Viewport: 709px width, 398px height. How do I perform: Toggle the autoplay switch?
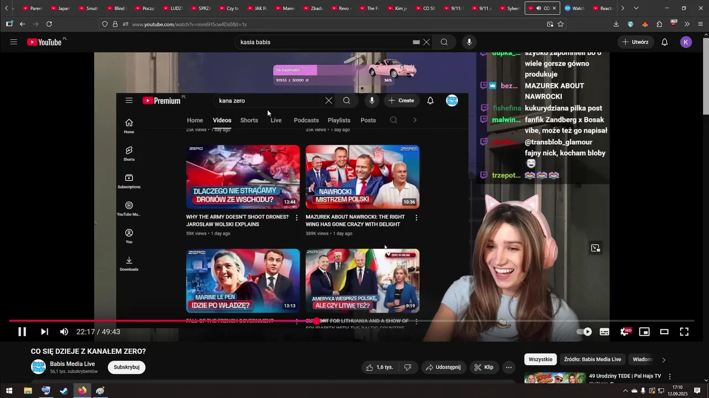click(584, 332)
